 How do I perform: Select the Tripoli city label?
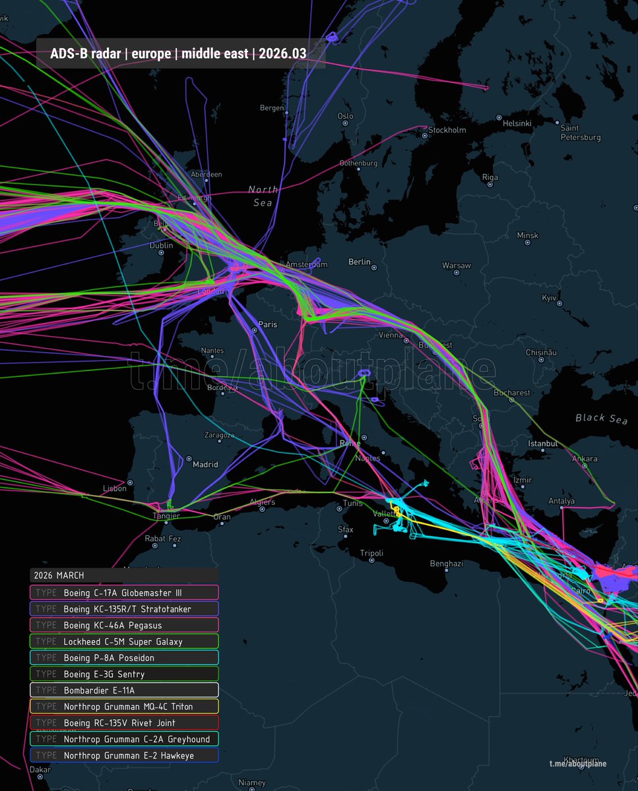tap(371, 553)
